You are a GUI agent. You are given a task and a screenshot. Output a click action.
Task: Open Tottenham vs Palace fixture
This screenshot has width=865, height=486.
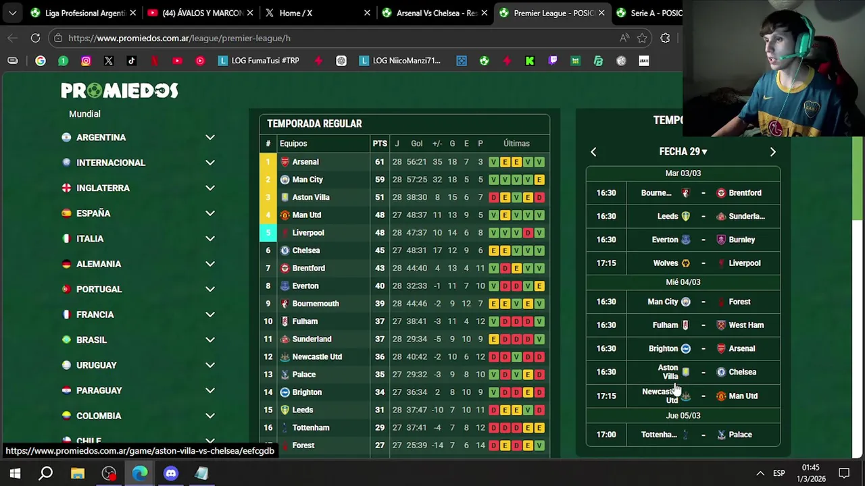683,435
